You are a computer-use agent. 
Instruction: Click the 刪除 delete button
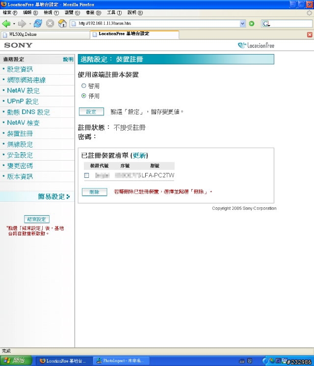coord(94,192)
